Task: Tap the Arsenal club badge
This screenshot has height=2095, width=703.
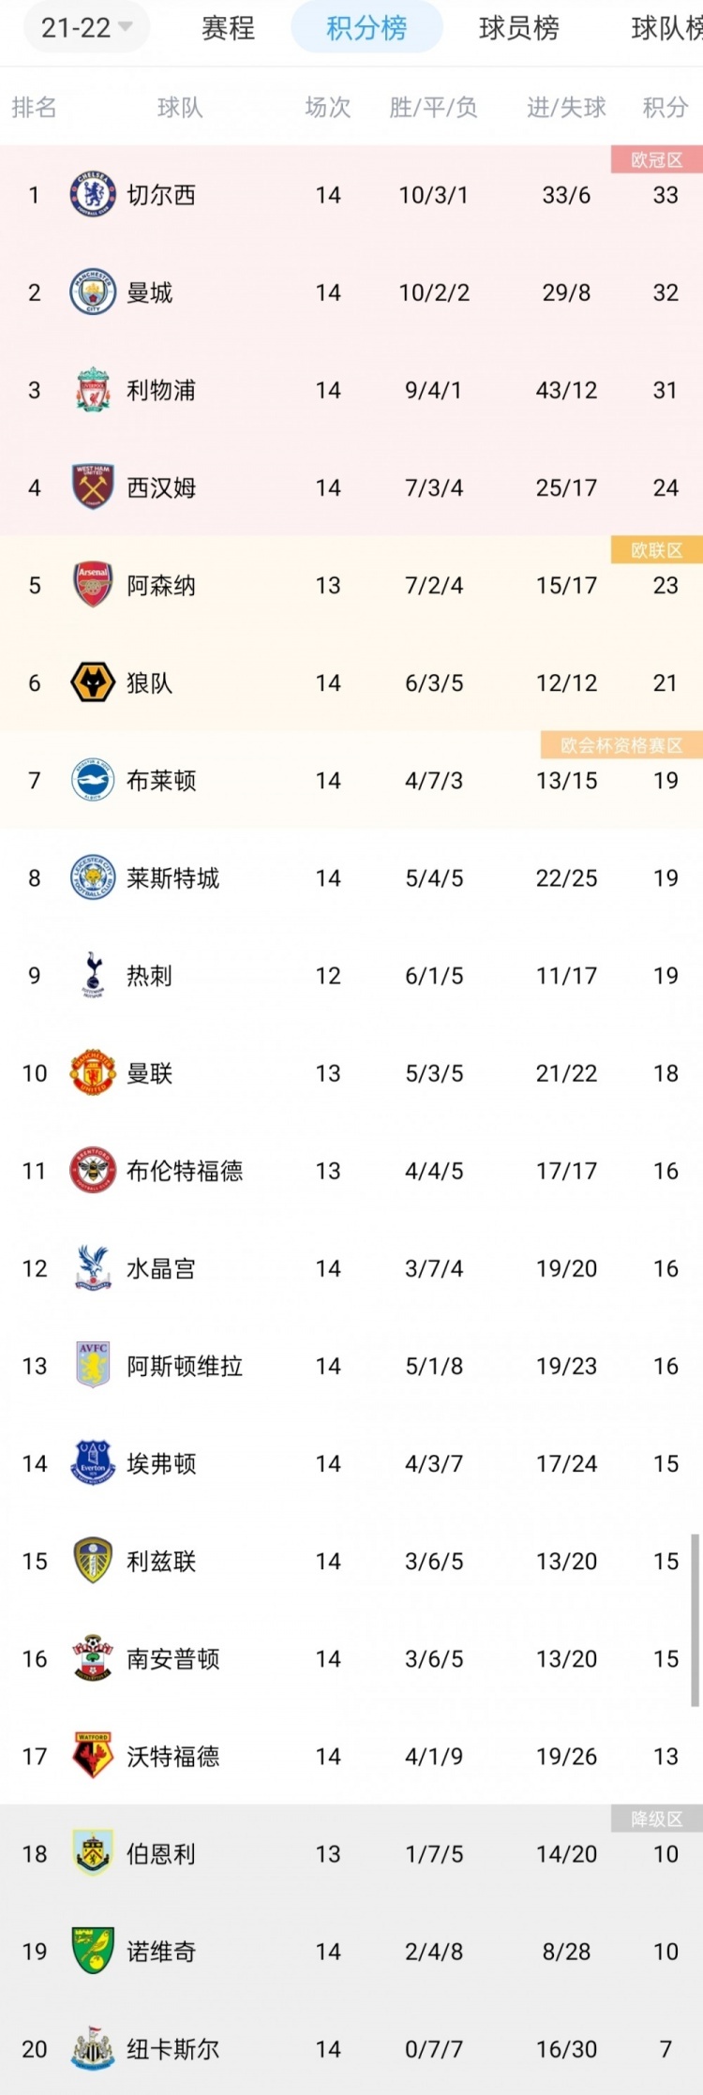Action: coord(93,585)
